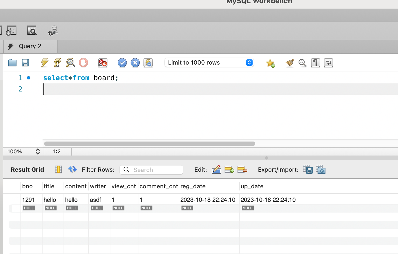Sort by view_cnt column header
This screenshot has width=398, height=254.
tap(124, 186)
